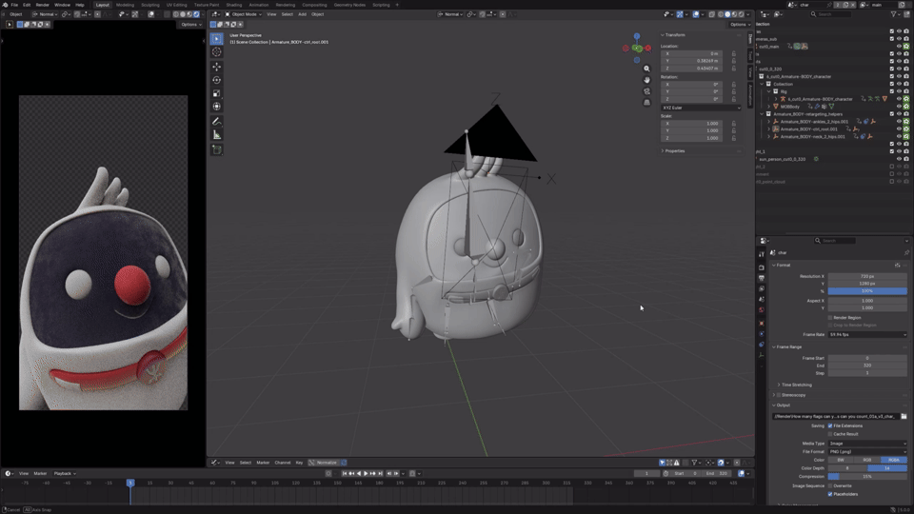
Task: Select the Cursor tool
Action: tap(217, 52)
